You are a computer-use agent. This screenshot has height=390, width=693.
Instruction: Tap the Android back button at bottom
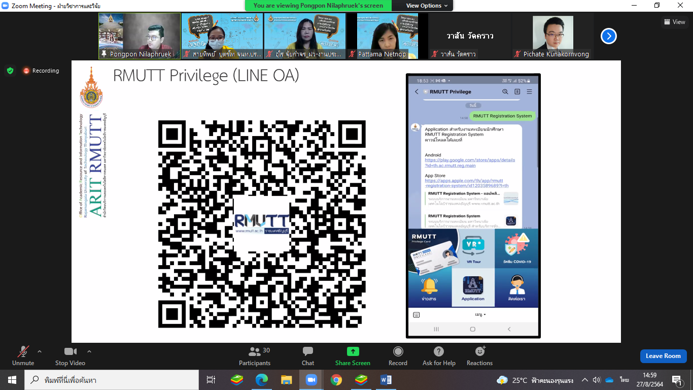point(509,329)
